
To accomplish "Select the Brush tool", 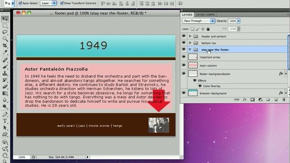I will pyautogui.click(x=5, y=67).
